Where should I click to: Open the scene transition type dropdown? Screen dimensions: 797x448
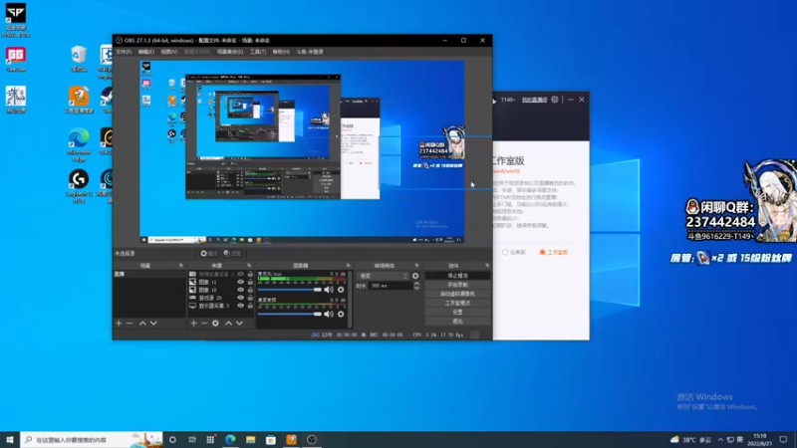tap(384, 276)
